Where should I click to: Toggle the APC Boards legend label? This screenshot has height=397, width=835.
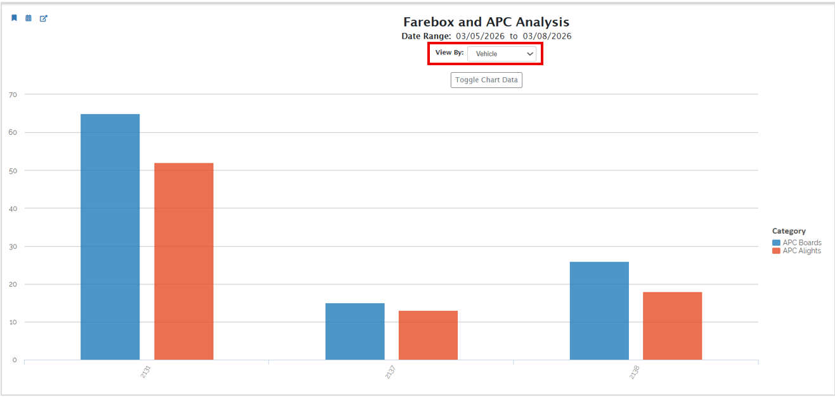(x=802, y=243)
